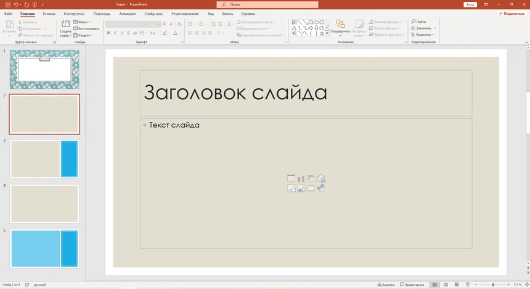
Task: Insert icons via the bird icon
Action: 321,189
